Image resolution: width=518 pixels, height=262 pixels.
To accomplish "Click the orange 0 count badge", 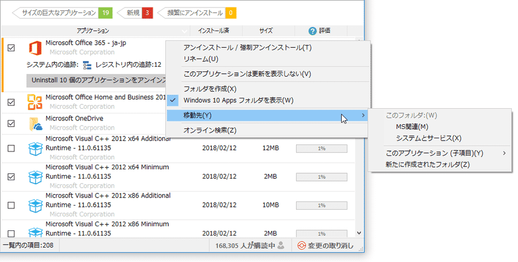I will 230,13.
